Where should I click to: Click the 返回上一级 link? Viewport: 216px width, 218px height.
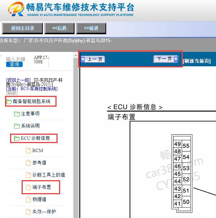coord(18,80)
